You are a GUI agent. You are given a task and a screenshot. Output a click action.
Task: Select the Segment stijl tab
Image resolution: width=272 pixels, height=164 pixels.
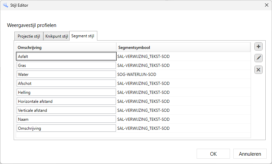[83, 36]
